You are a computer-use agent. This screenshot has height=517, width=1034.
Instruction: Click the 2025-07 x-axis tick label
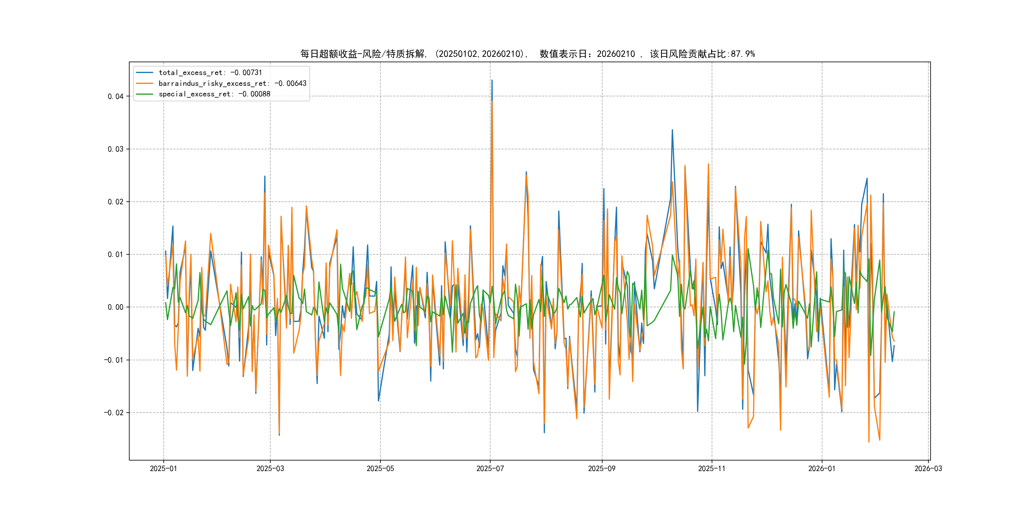click(490, 468)
